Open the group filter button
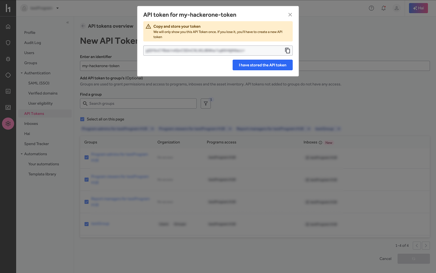The width and height of the screenshot is (436, 273). tap(206, 103)
